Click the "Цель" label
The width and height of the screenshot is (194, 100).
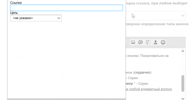pos(14,13)
